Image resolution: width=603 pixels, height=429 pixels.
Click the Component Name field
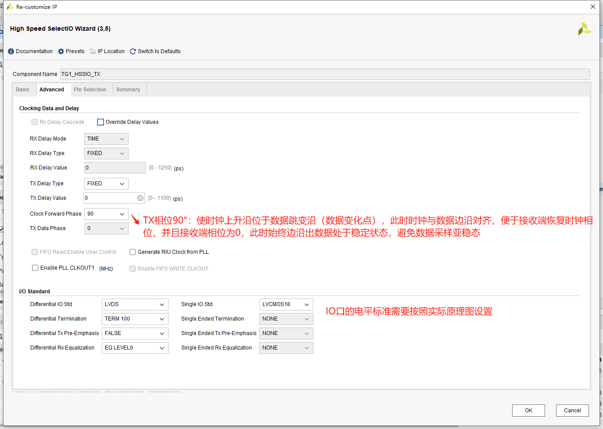click(325, 74)
